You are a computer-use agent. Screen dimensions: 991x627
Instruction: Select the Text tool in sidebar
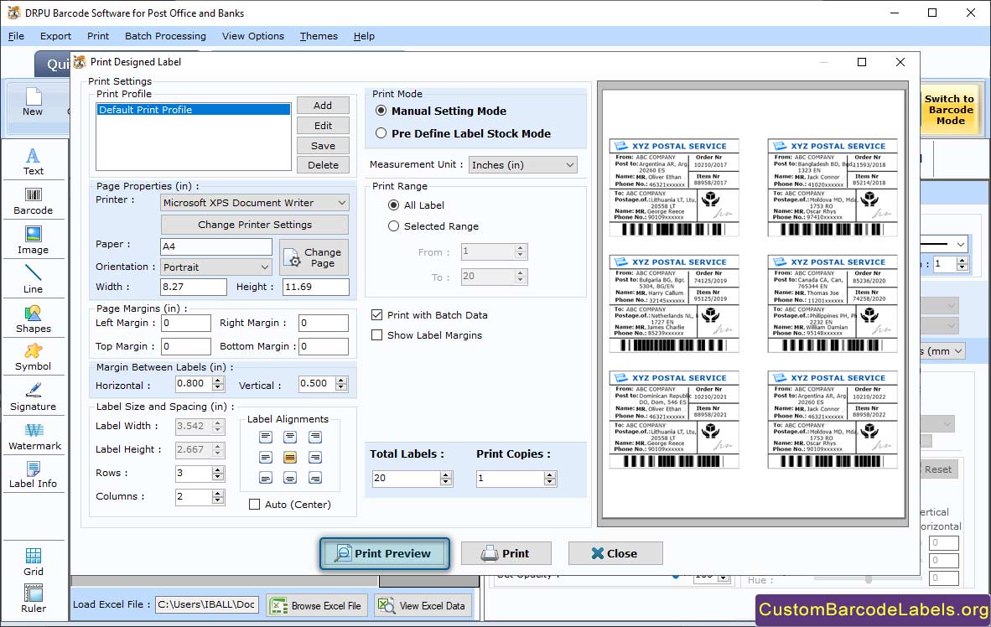(x=33, y=162)
